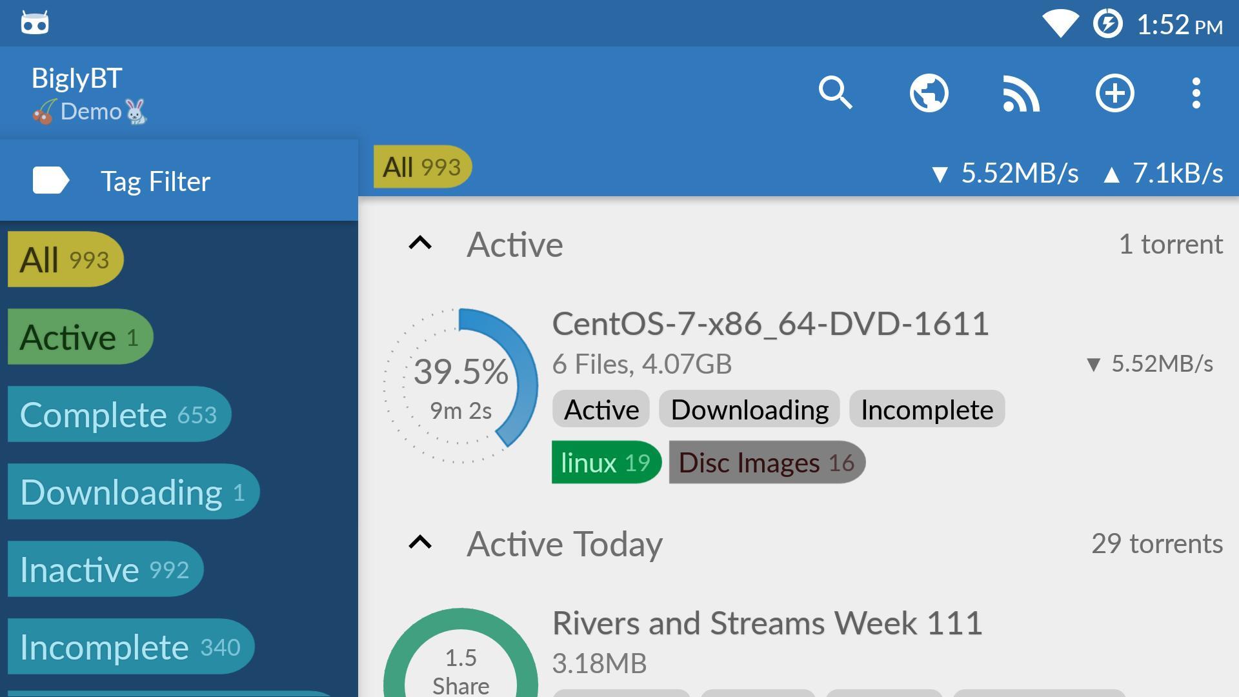Open the CentOS-7-x86_64-DVD-1611 torrent
The width and height of the screenshot is (1239, 697).
(771, 323)
